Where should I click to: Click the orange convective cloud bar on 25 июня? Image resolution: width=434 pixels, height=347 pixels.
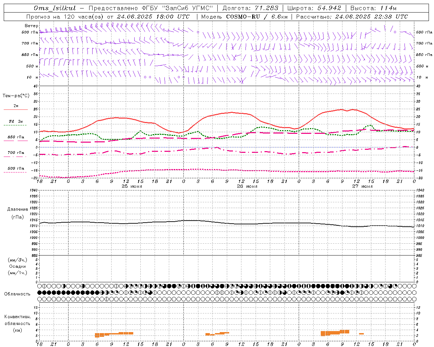[114, 334]
